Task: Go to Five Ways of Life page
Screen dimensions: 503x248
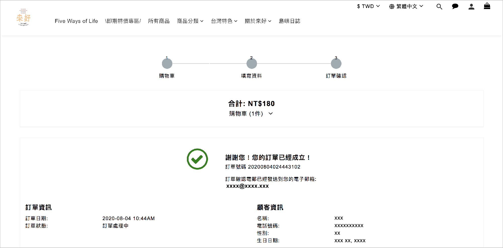Action: pyautogui.click(x=76, y=21)
